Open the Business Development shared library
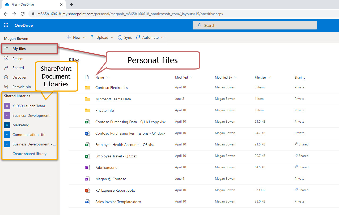Image resolution: width=339 pixels, height=215 pixels. tap(31, 115)
